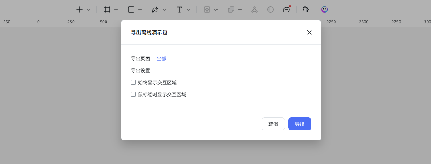Enable 始终显示交互区域 checkbox
The image size is (431, 164).
[133, 82]
